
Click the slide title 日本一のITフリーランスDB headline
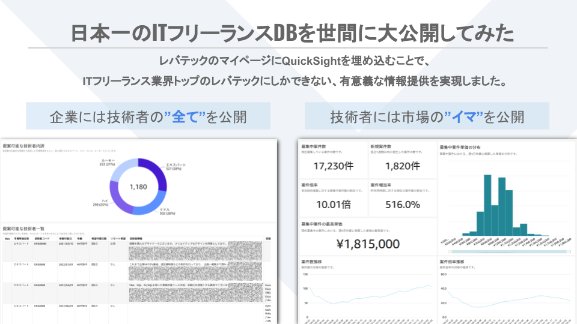point(292,33)
